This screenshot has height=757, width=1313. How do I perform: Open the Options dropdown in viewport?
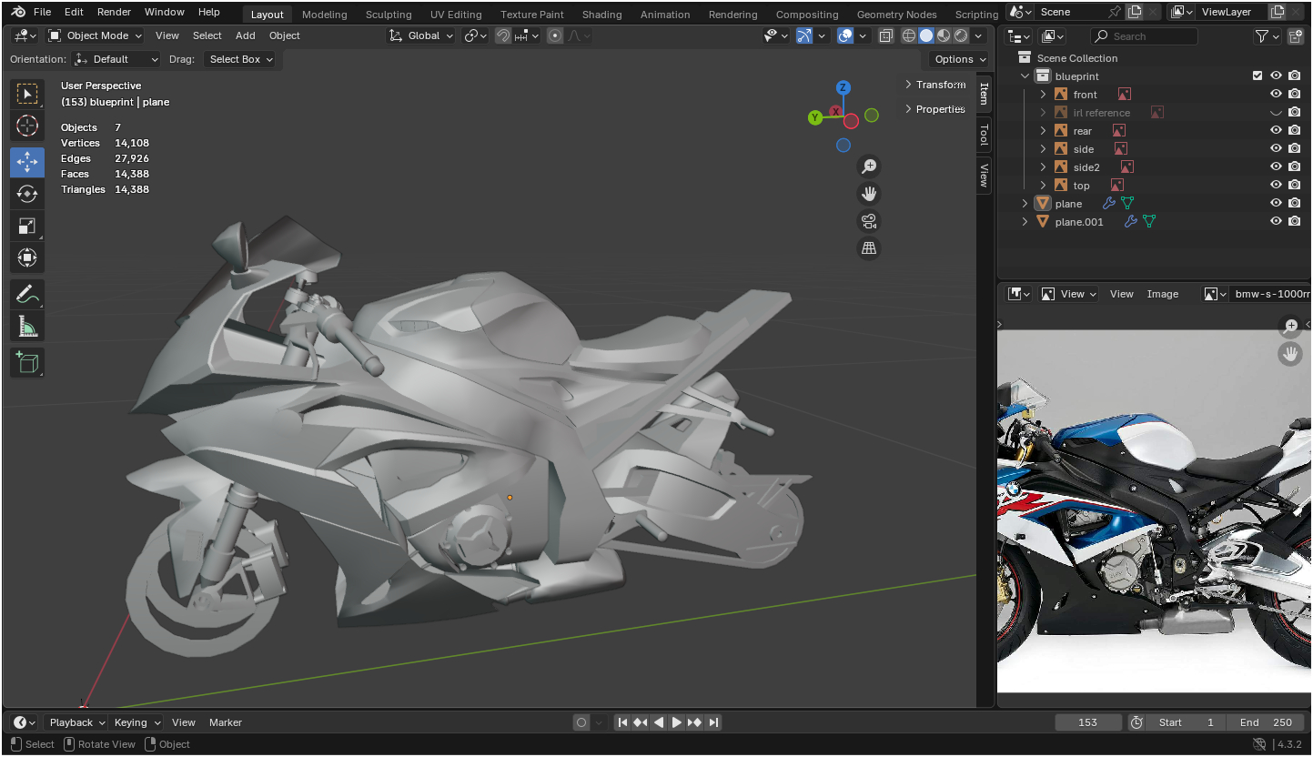click(960, 59)
